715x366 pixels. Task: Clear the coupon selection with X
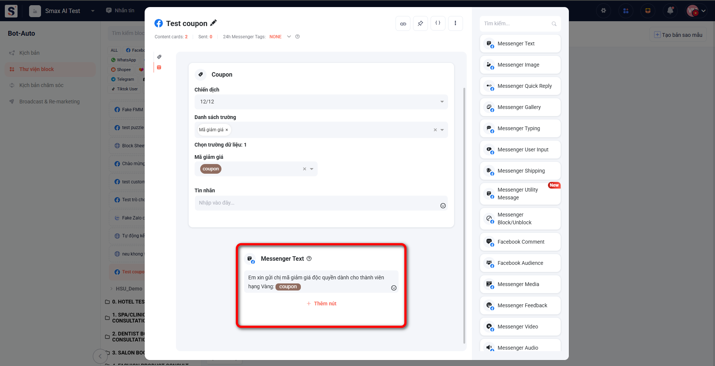[305, 169]
